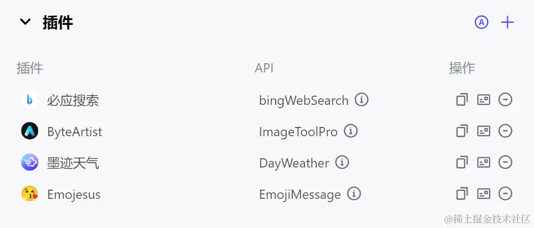Edit card binding for 墨迹天气

pos(483,163)
